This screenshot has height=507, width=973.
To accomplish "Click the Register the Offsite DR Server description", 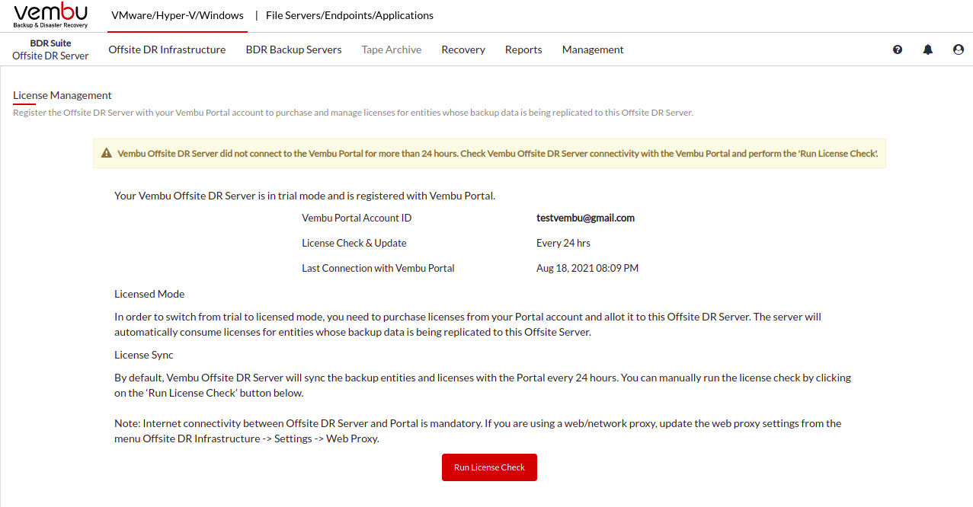I will (x=353, y=113).
